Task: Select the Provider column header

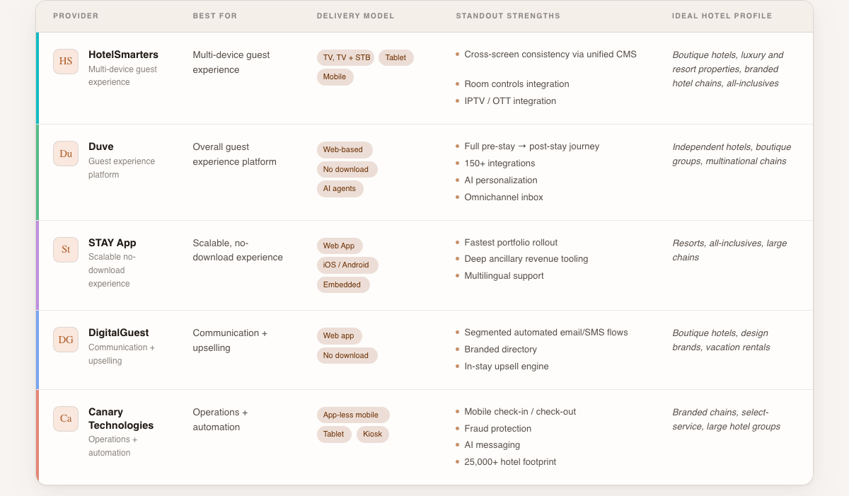Action: tap(76, 16)
